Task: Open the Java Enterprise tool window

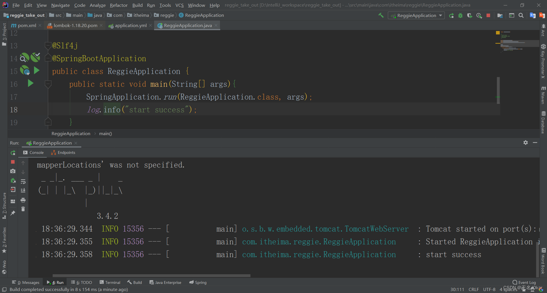Action: click(165, 282)
